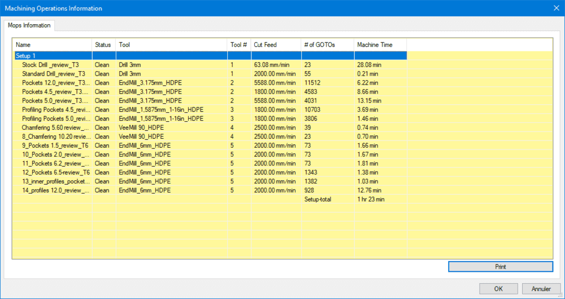565x299 pixels.
Task: Click the 0.21 min machine time
Action: [x=368, y=74]
